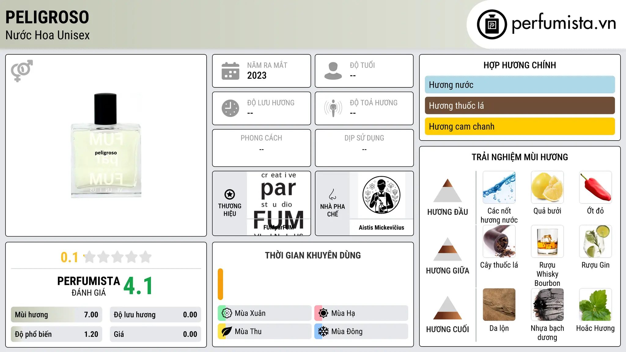The image size is (626, 352).
Task: Click the Hoắc Hương note caption
Action: pyautogui.click(x=595, y=328)
